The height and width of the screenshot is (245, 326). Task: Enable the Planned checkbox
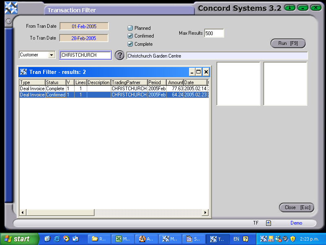[130, 28]
